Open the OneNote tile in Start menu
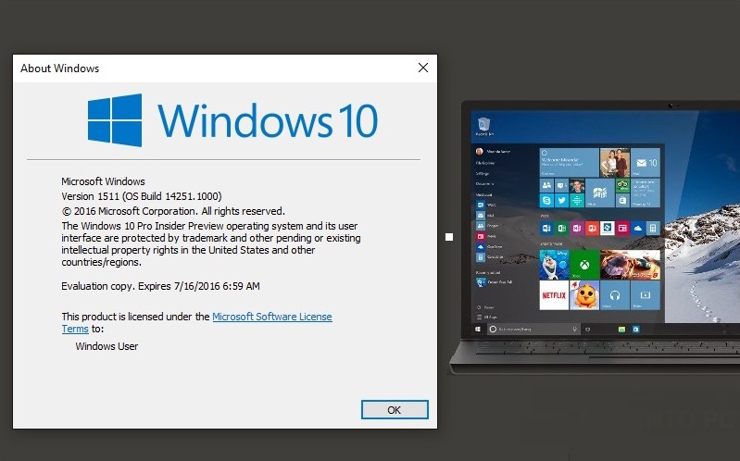Image resolution: width=740 pixels, height=461 pixels. tap(577, 229)
